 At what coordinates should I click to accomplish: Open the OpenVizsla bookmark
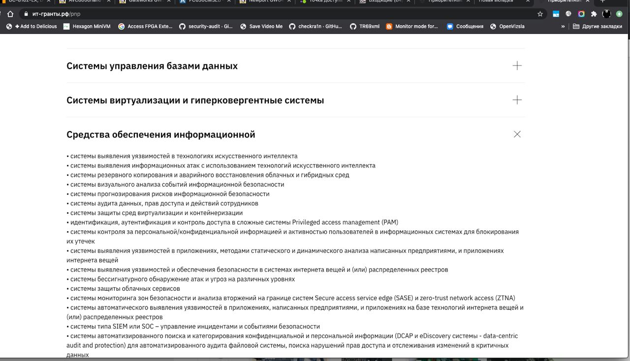507,27
